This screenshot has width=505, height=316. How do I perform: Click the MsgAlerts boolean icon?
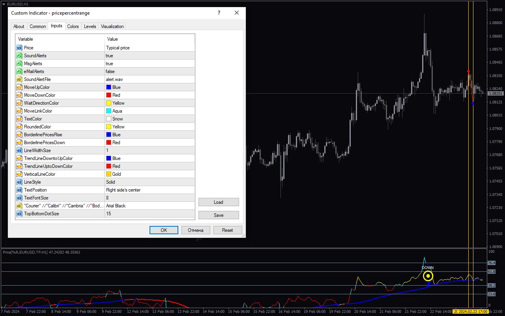[19, 64]
